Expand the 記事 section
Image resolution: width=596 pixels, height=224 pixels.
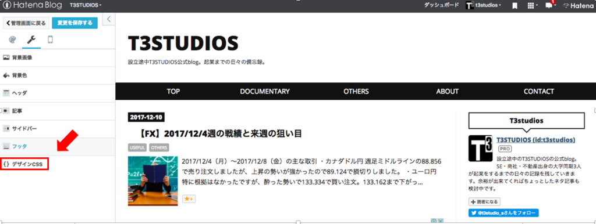58,111
